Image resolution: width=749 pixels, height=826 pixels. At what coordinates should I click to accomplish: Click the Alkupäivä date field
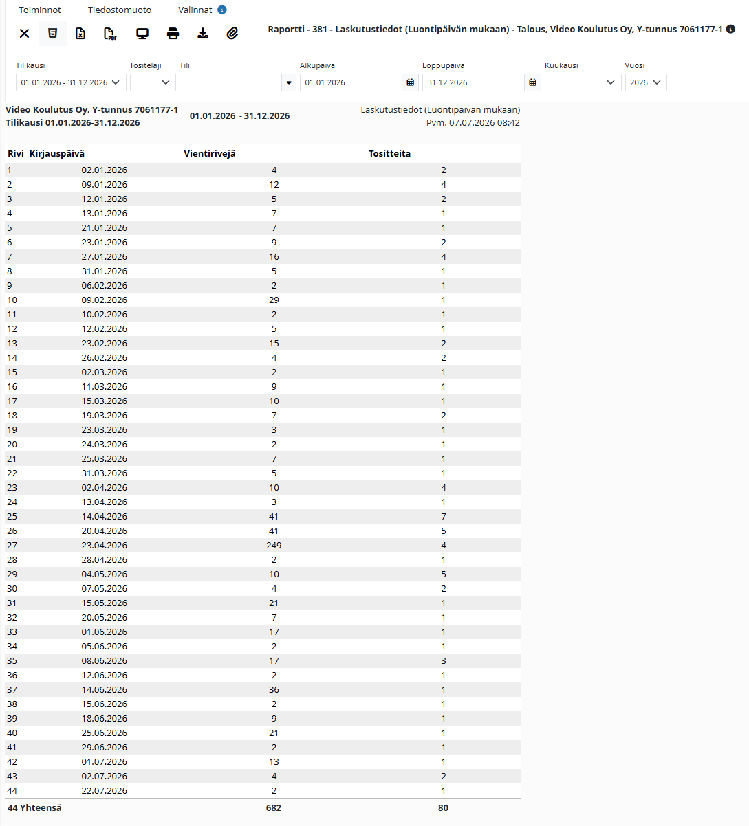pos(351,82)
